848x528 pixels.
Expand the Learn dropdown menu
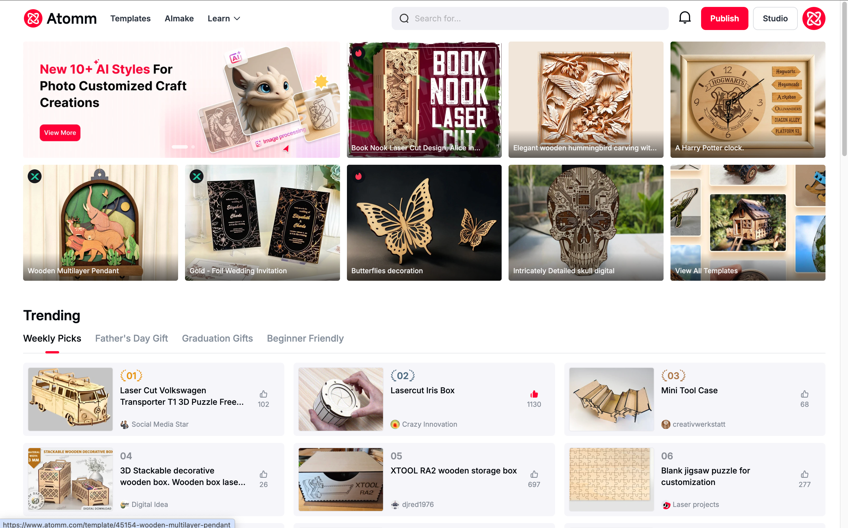(224, 18)
